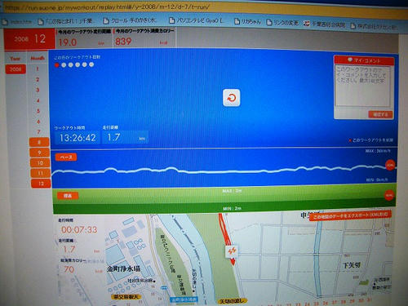Image resolution: width=408 pixels, height=306 pixels.
Task: Click the 2008 12 date header
Action: tap(29, 39)
